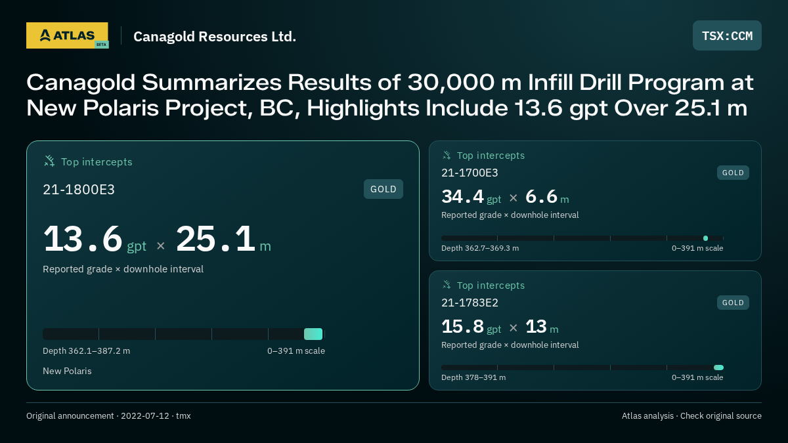Image resolution: width=788 pixels, height=443 pixels.
Task: Click '0–391 m scale' label in 21-1700E3 card
Action: coord(697,248)
